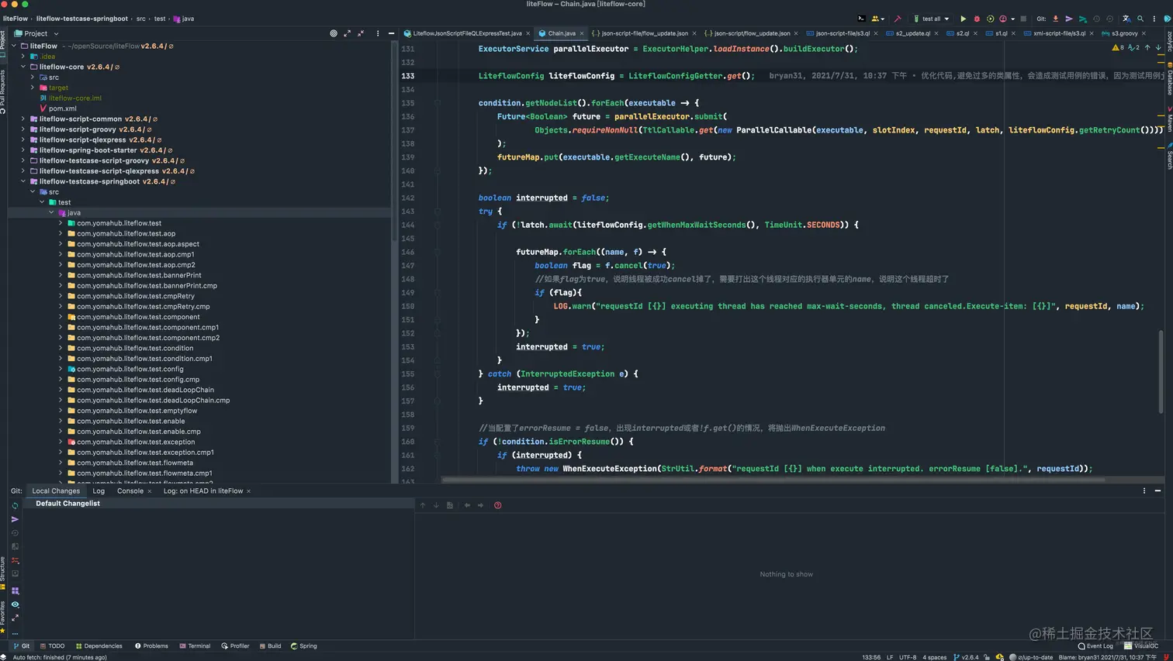Start the Debug bug icon
This screenshot has width=1173, height=661.
[x=977, y=19]
